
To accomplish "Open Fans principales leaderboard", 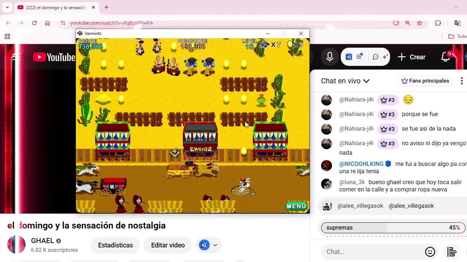I will (x=425, y=81).
